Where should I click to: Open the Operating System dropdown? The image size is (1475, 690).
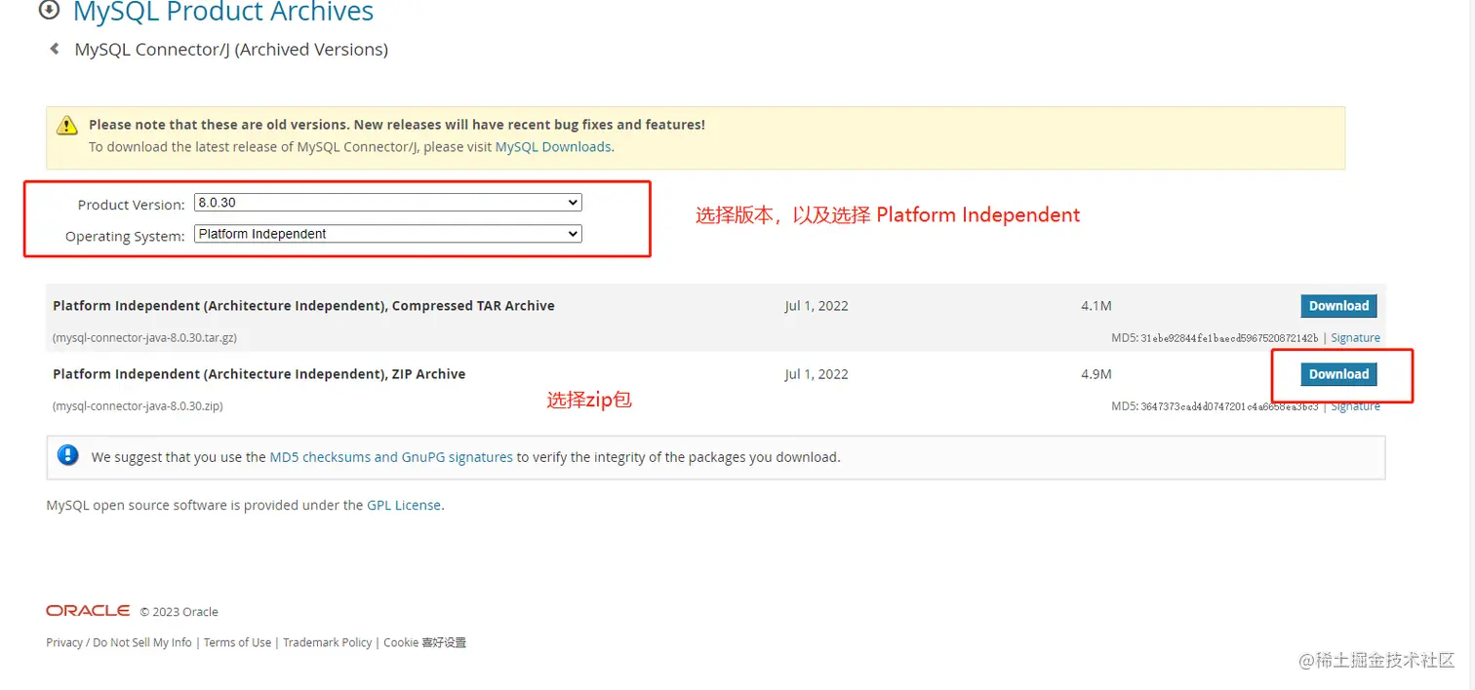pyautogui.click(x=388, y=234)
